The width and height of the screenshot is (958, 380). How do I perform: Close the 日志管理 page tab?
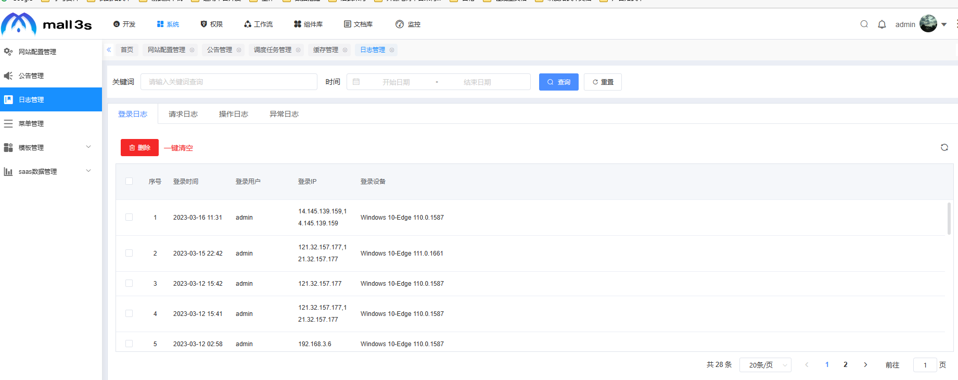point(392,50)
